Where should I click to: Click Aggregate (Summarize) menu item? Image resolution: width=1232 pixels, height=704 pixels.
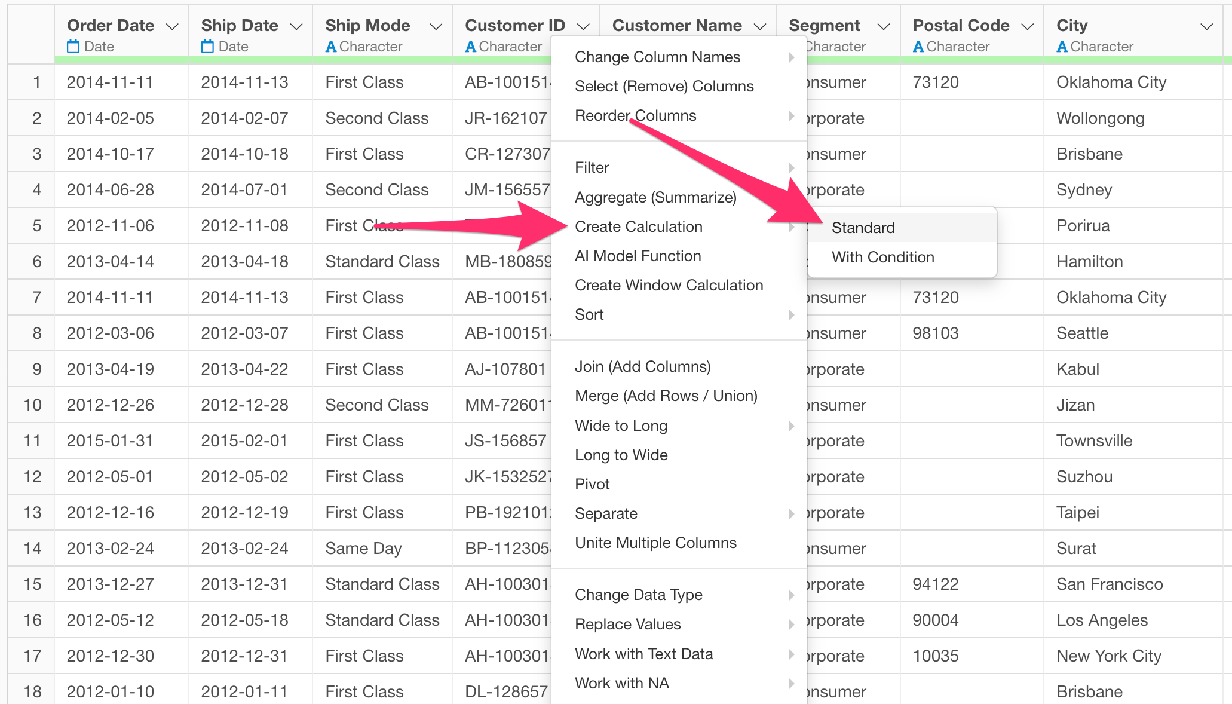655,197
